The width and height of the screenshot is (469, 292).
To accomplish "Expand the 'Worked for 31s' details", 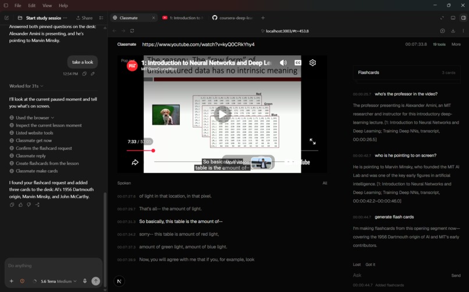I will 26,86.
